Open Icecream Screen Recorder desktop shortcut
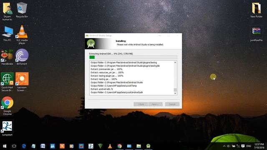The width and height of the screenshot is (267, 150). [22, 82]
